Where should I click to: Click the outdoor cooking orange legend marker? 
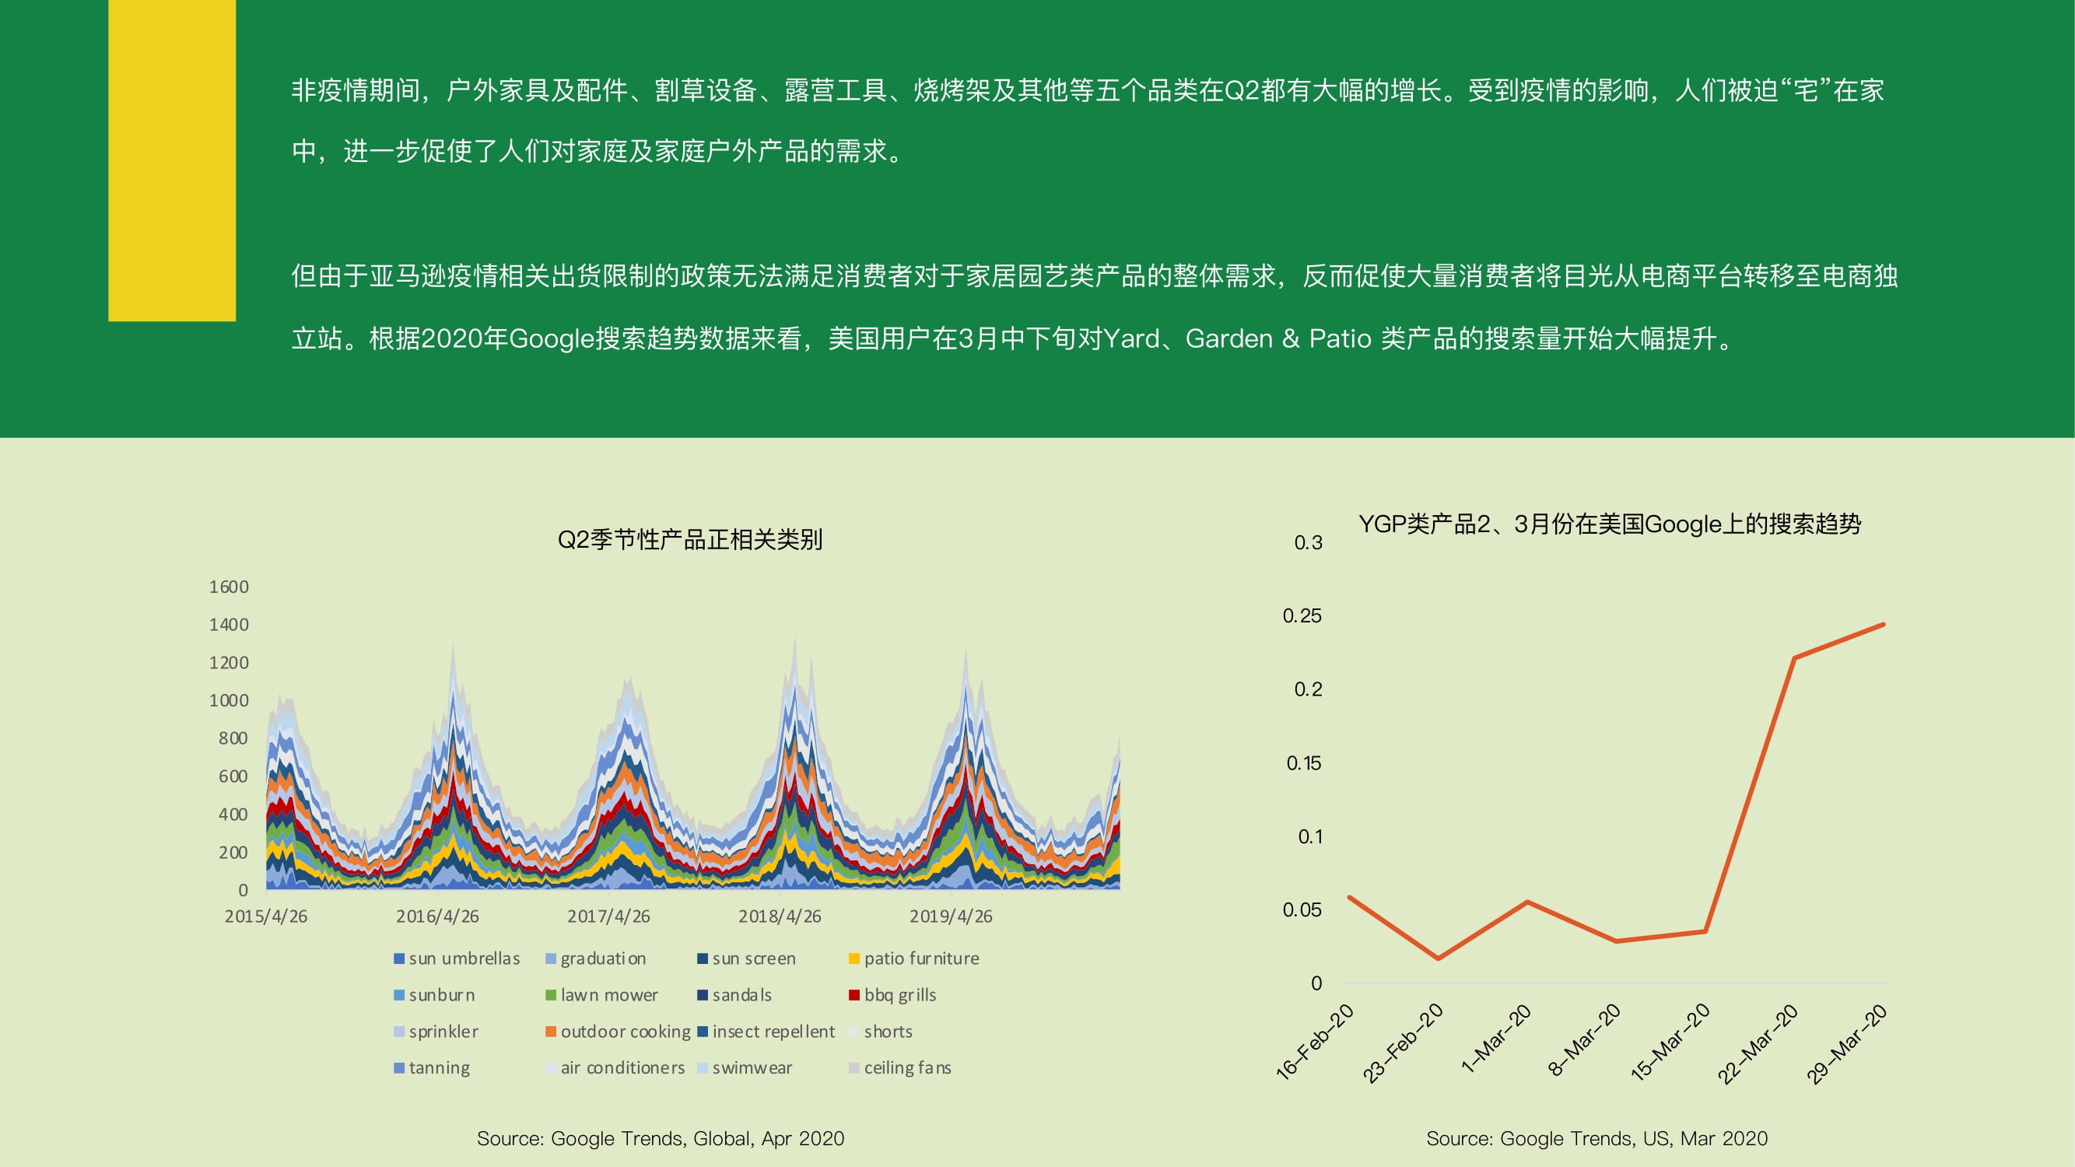[551, 1032]
